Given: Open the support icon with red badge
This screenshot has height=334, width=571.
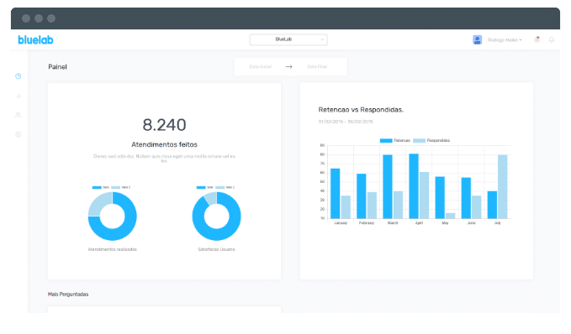Looking at the screenshot, I should (x=537, y=39).
